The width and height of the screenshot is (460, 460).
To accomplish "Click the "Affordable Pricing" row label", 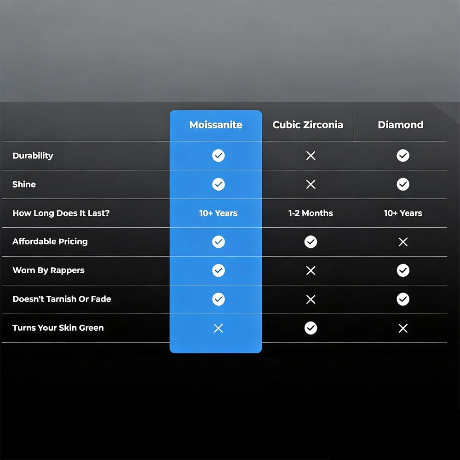I will coord(50,241).
